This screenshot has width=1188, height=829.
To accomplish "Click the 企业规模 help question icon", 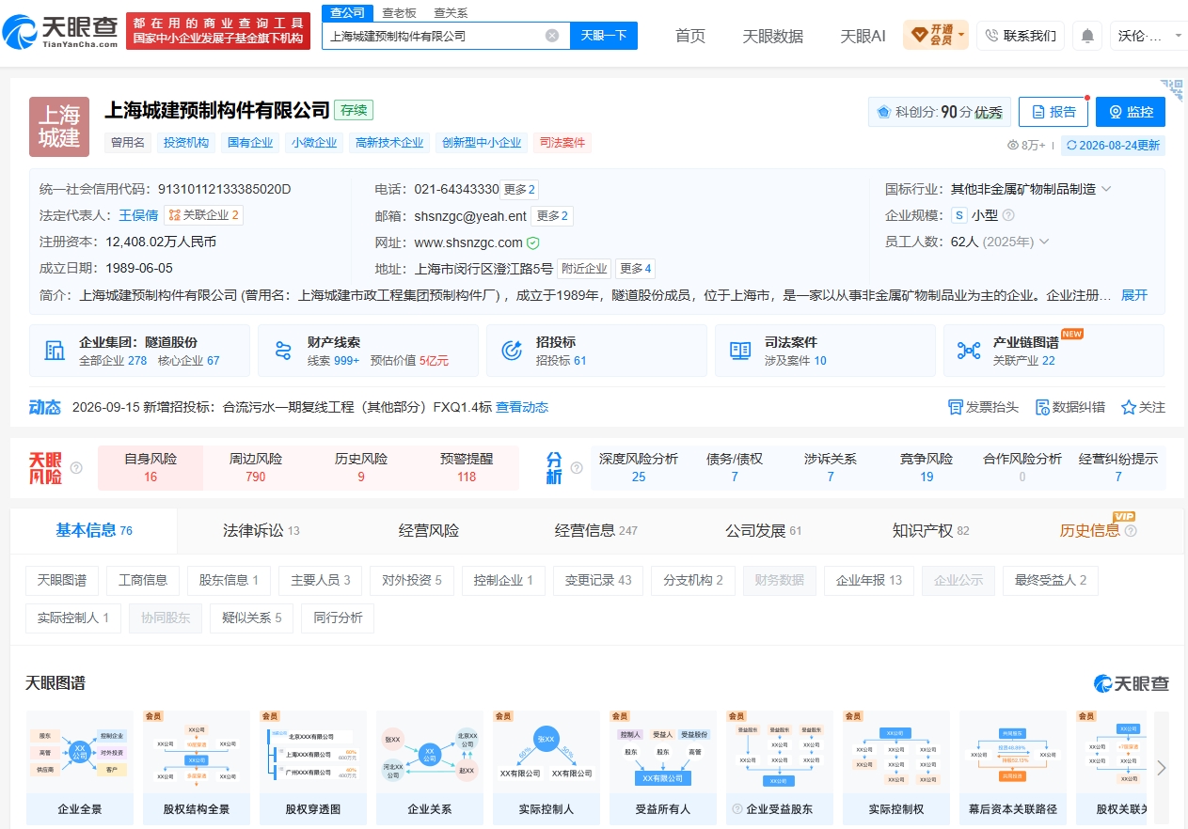I will [1008, 215].
